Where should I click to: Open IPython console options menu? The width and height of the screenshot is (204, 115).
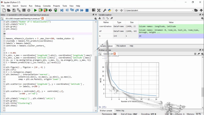coord(202,54)
